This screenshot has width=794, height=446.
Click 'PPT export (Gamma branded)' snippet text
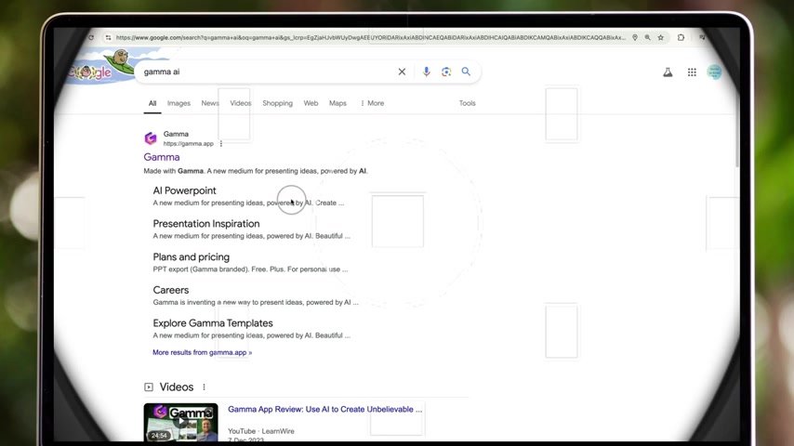pos(250,269)
